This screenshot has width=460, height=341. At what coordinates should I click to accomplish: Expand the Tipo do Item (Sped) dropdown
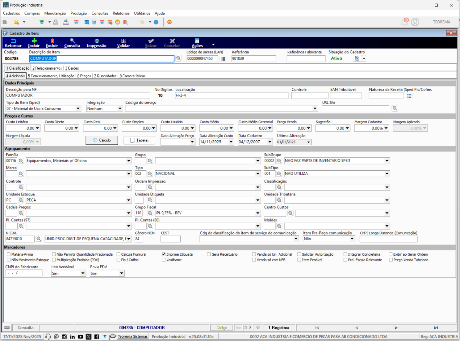(x=78, y=109)
